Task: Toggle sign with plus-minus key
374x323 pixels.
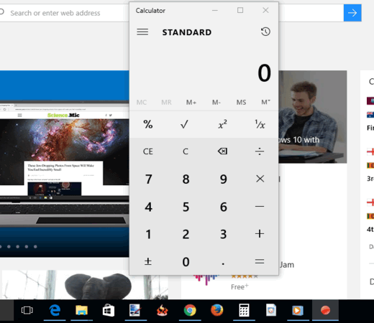Action: point(148,261)
